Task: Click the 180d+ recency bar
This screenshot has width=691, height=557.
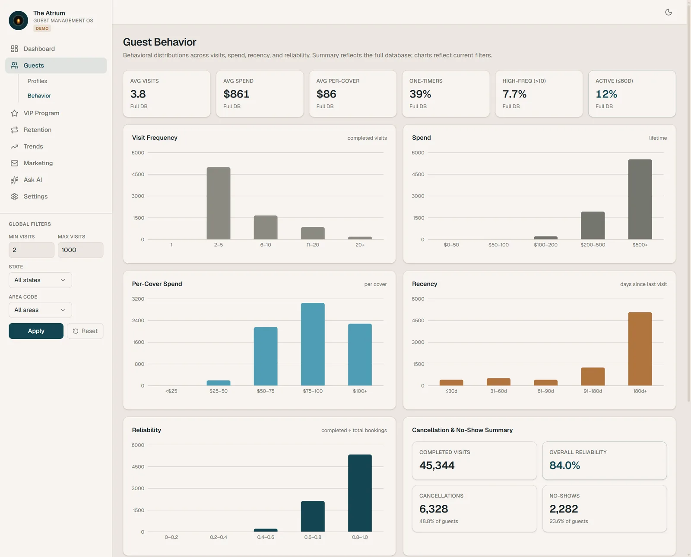Action: pyautogui.click(x=640, y=349)
